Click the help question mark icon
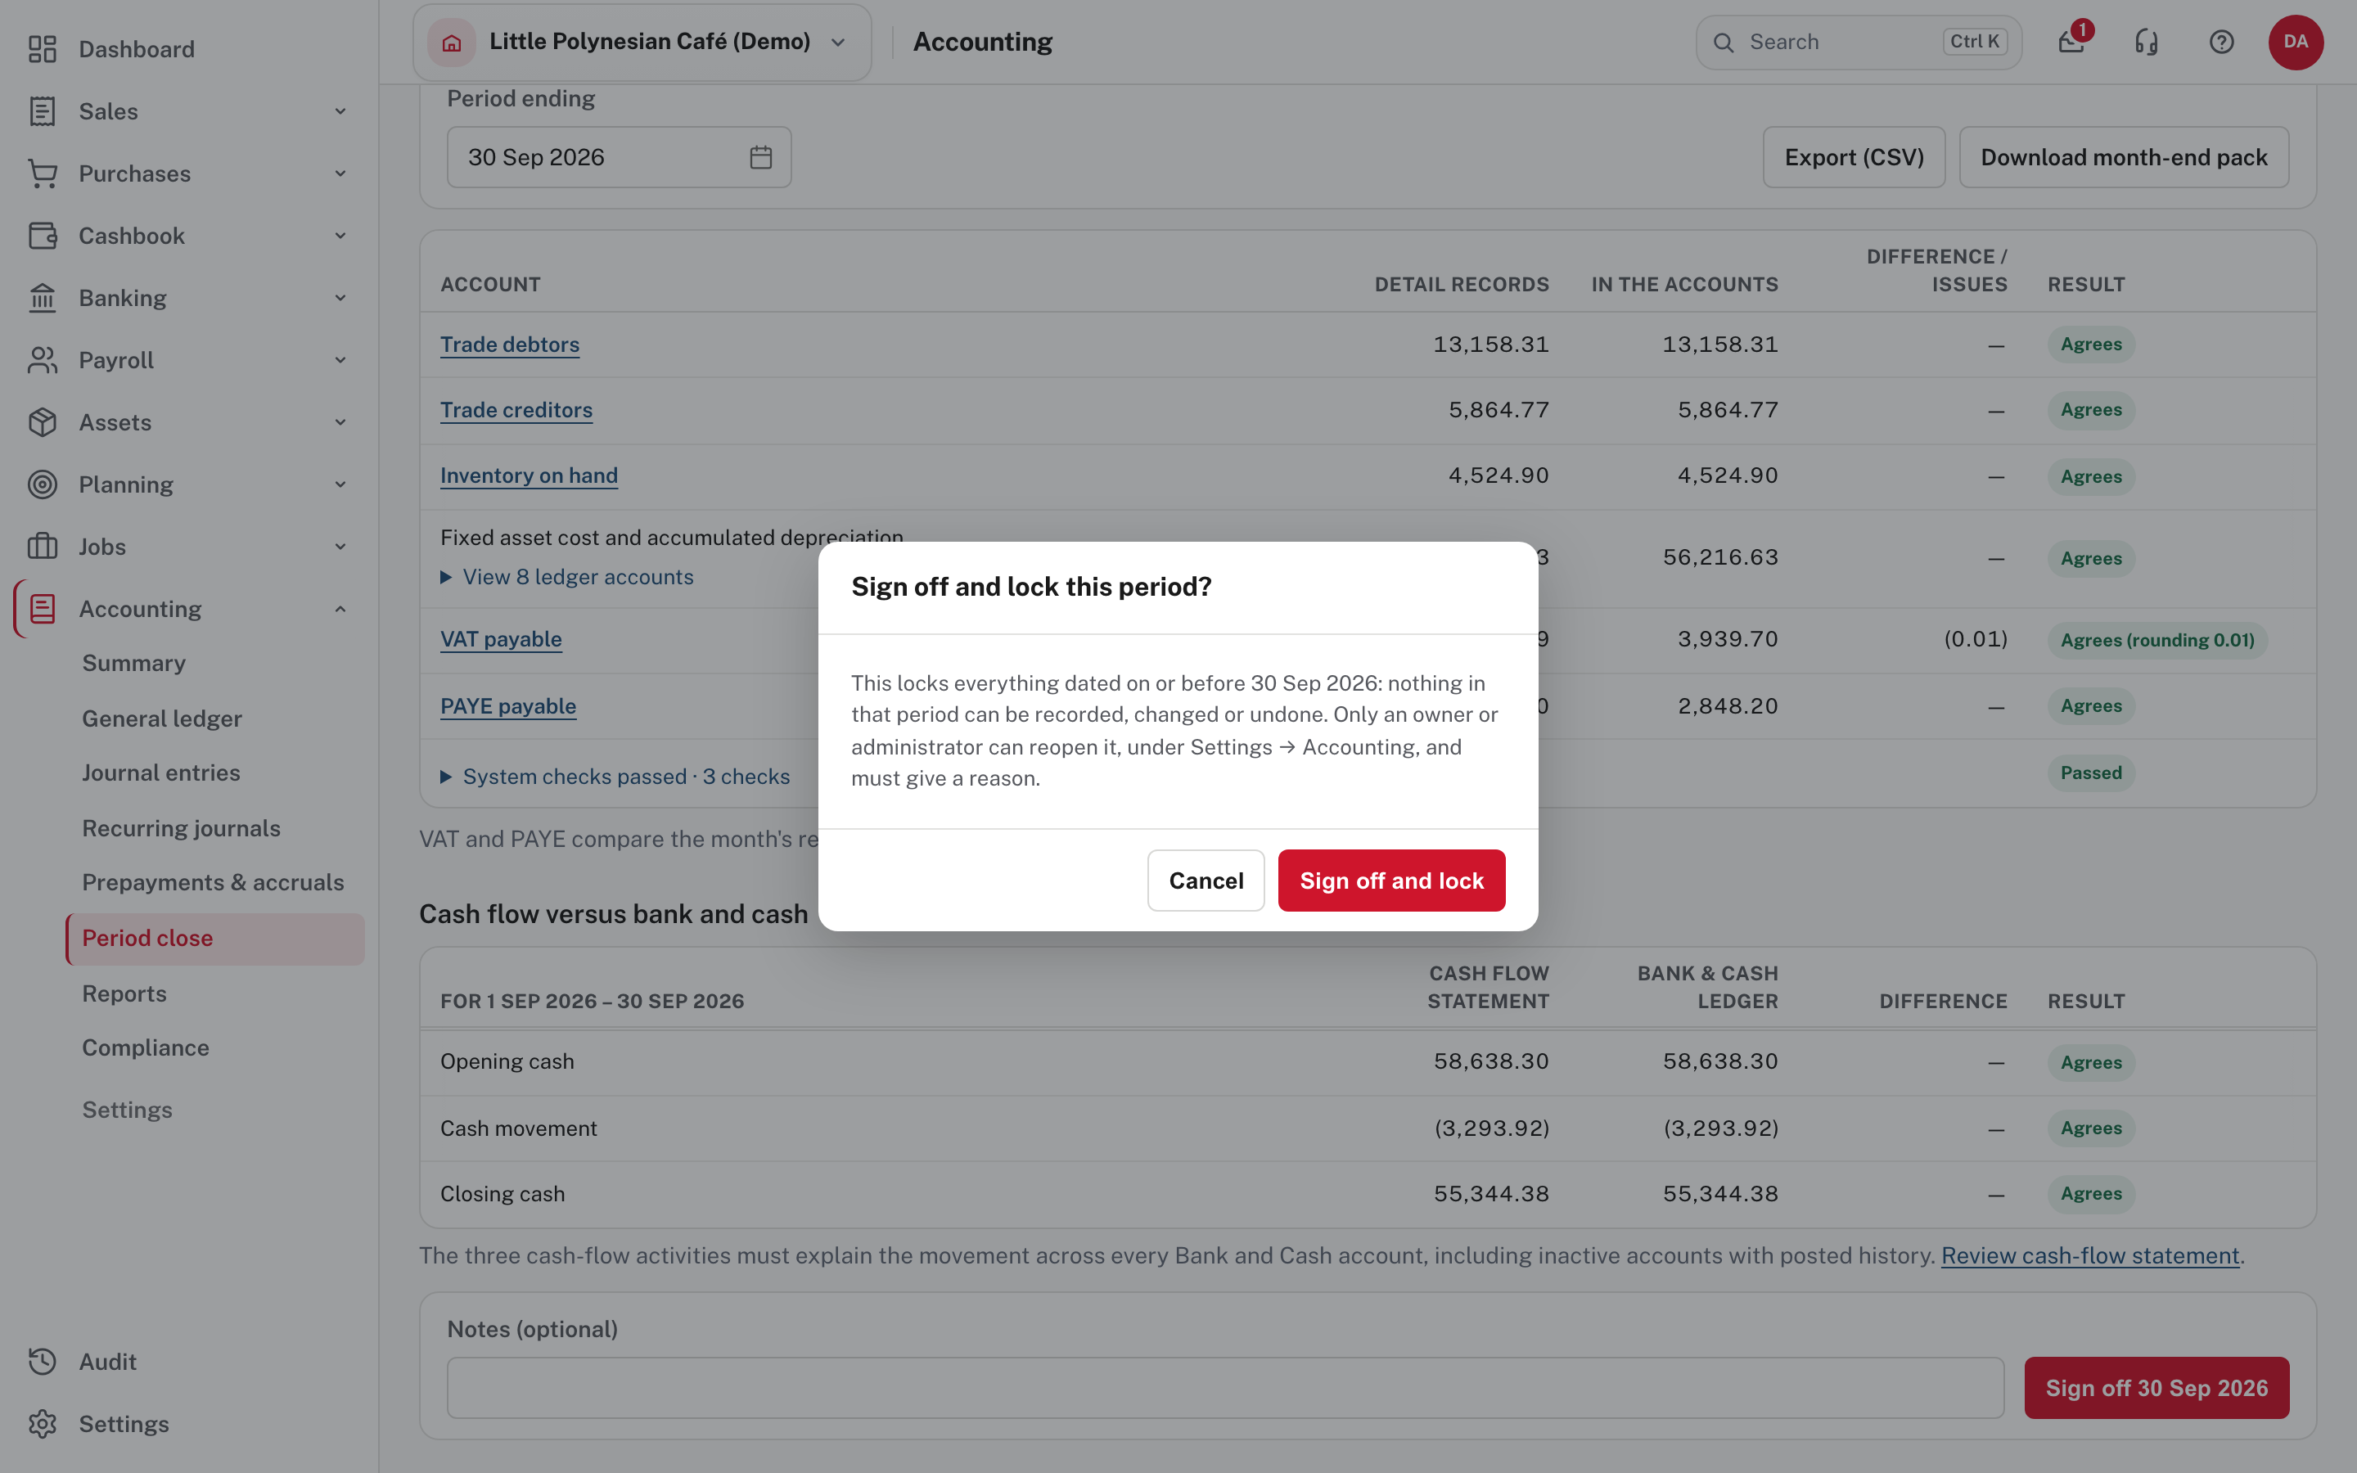The width and height of the screenshot is (2357, 1473). coord(2222,42)
